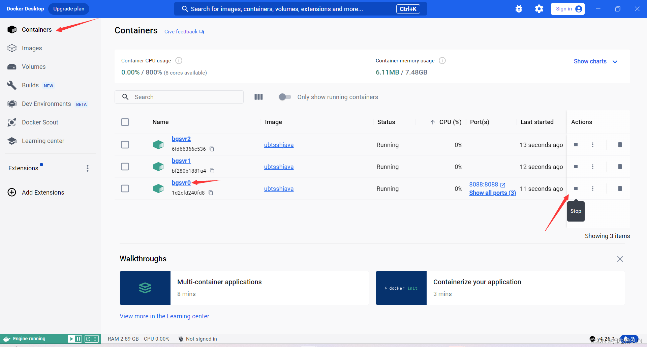Open more actions menu for bgsvr2
647x347 pixels.
[593, 145]
